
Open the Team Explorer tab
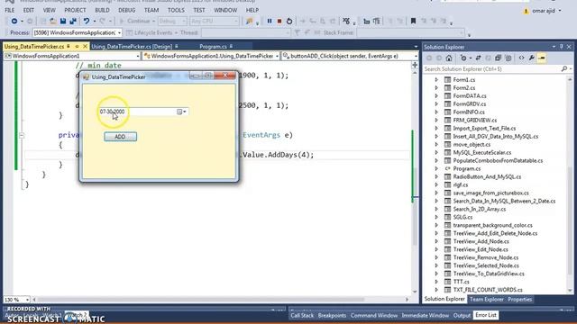[x=487, y=300]
